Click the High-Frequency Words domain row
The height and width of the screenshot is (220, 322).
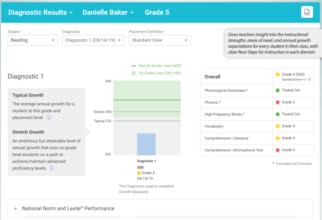(x=236, y=114)
